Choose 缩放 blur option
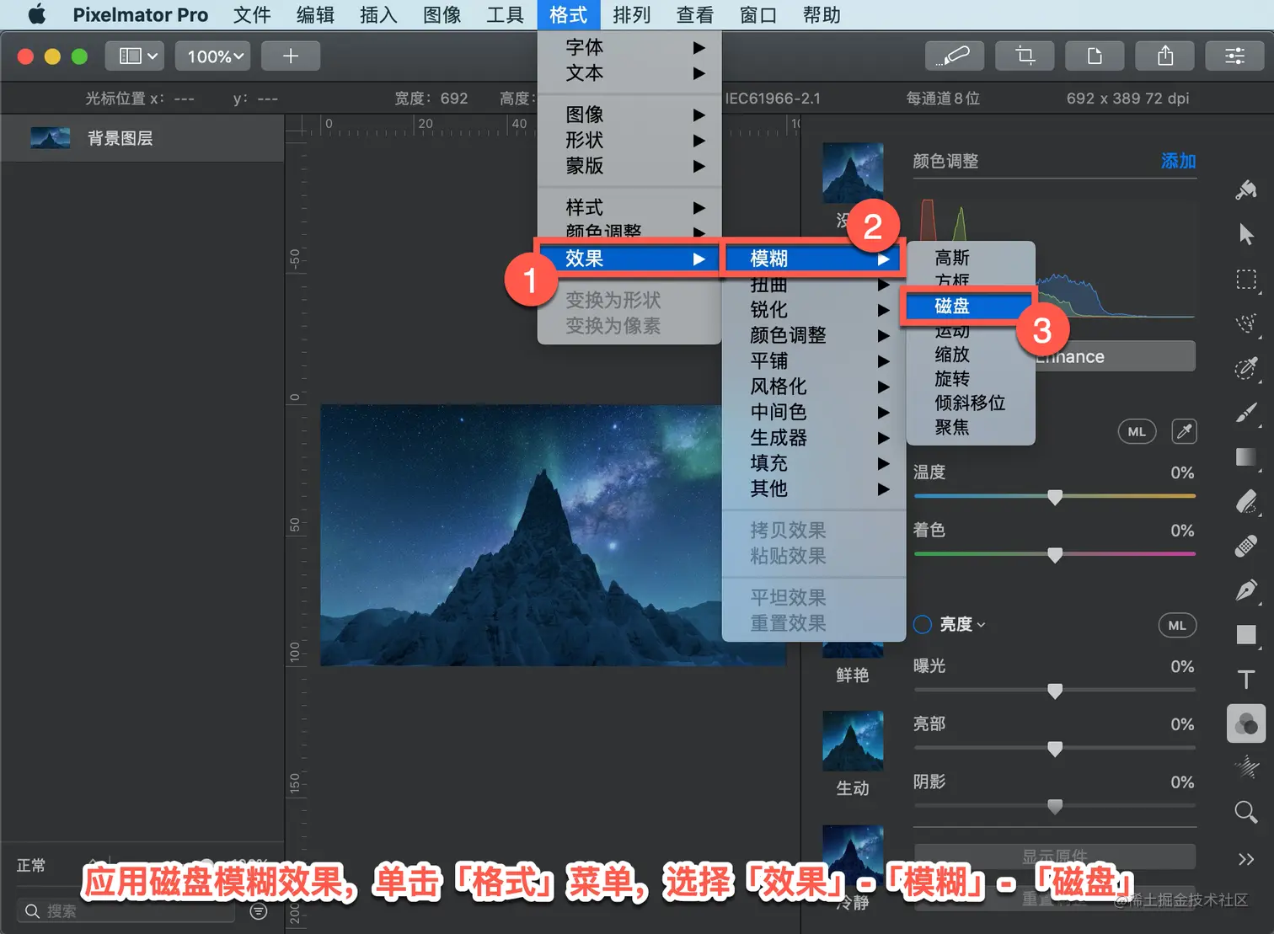 970,355
